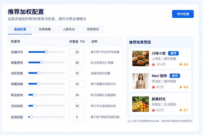This screenshot has width=203, height=135.
Task: Switch to the 基础权重 tab
Action: coord(20,29)
